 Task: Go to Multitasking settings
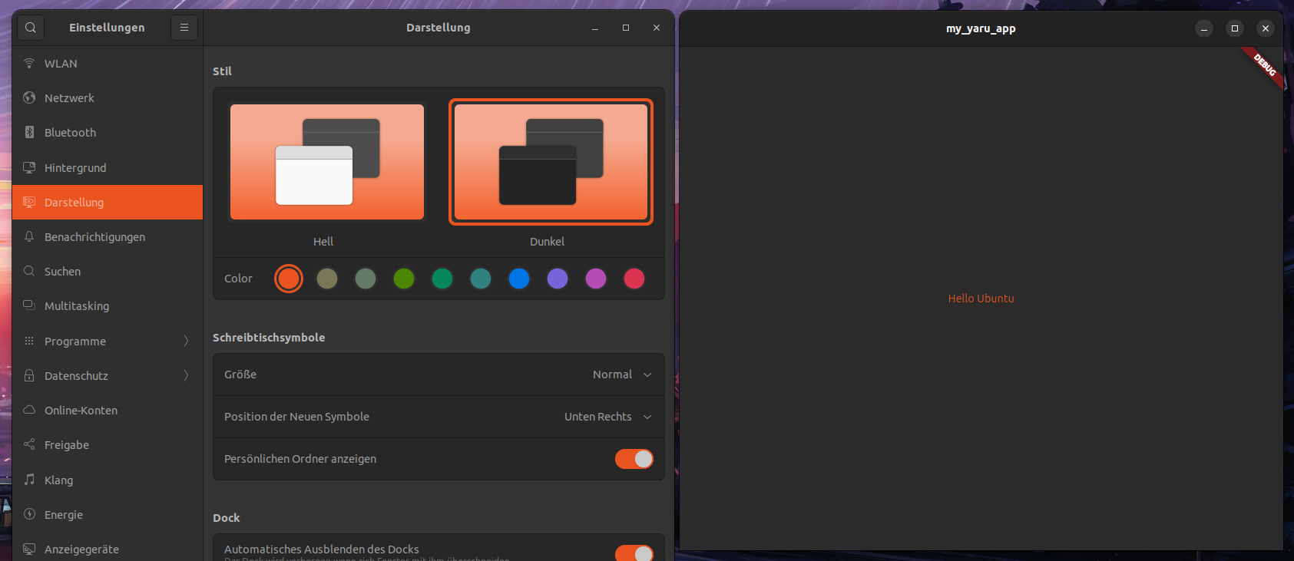(77, 305)
